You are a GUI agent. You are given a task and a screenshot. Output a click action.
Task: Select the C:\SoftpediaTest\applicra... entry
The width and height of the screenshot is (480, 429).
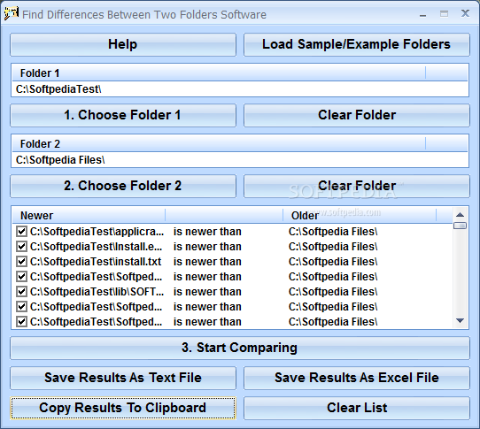(97, 232)
